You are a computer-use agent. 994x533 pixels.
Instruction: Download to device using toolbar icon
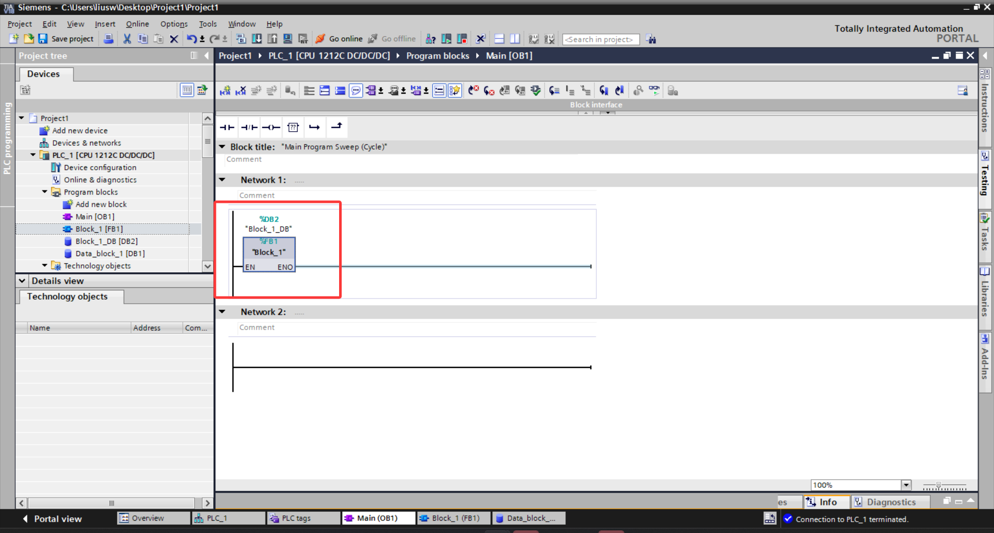(x=257, y=39)
